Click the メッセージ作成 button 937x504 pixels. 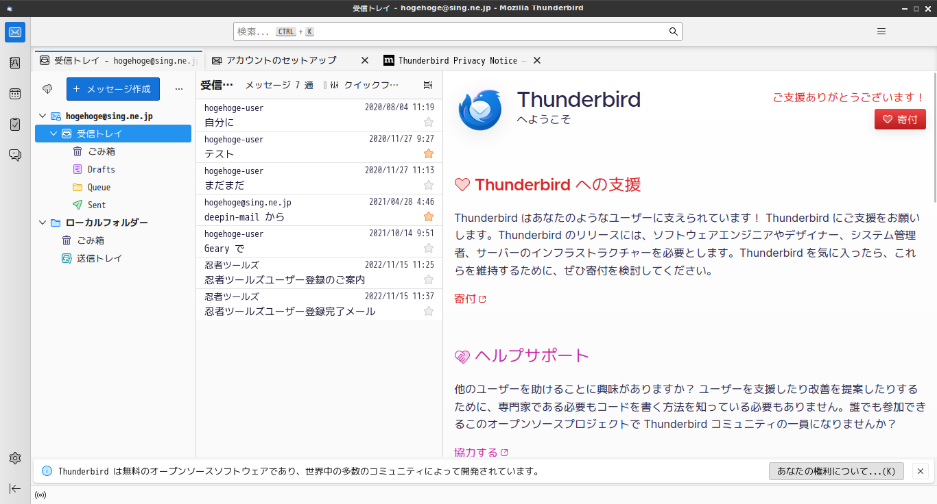113,89
